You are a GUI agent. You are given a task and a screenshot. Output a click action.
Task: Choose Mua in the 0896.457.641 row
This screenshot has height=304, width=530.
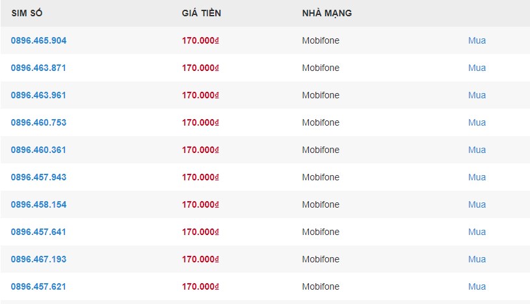477,232
